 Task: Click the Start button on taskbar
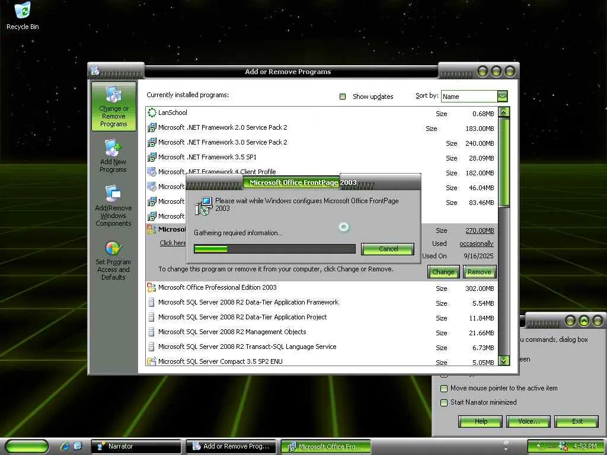tap(27, 447)
